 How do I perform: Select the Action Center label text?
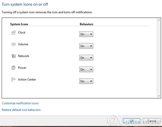pos(27,79)
